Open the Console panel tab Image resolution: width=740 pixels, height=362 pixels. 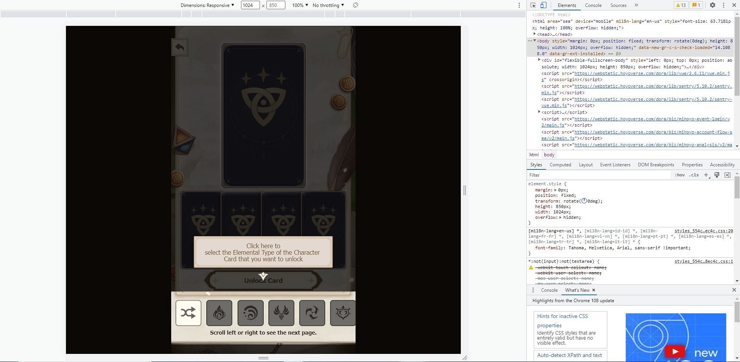593,5
